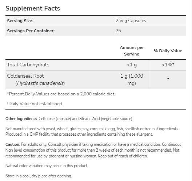Click the Natural color variation note
Screen dimensions: 192x181
pyautogui.click(x=47, y=166)
